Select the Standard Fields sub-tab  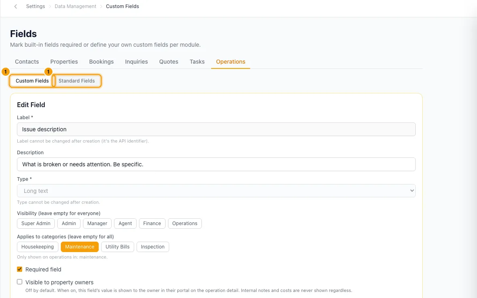click(x=77, y=81)
